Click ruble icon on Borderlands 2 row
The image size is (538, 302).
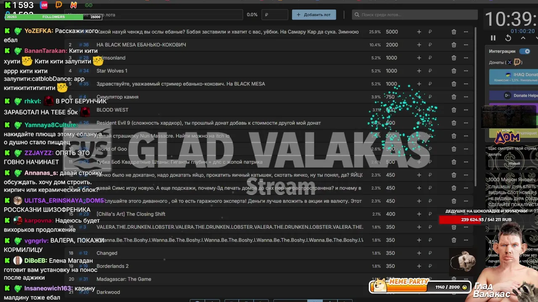(x=430, y=266)
